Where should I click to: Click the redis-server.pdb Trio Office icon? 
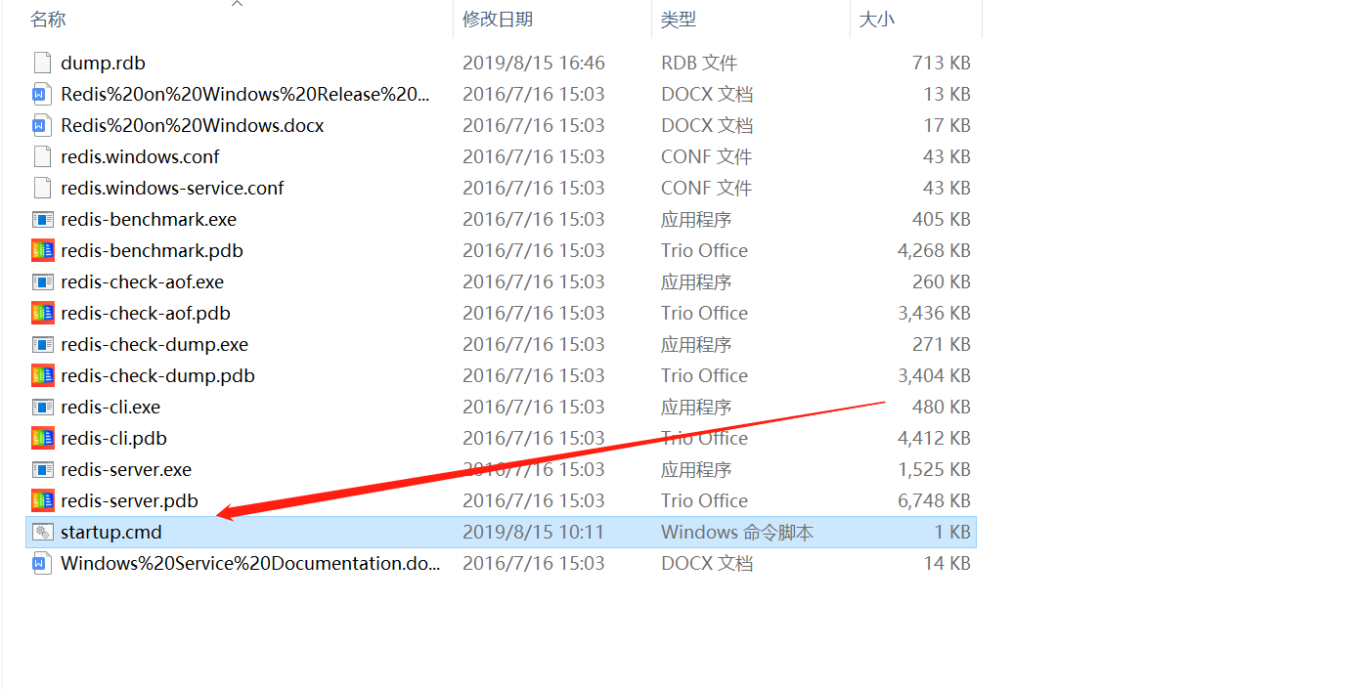tap(42, 500)
